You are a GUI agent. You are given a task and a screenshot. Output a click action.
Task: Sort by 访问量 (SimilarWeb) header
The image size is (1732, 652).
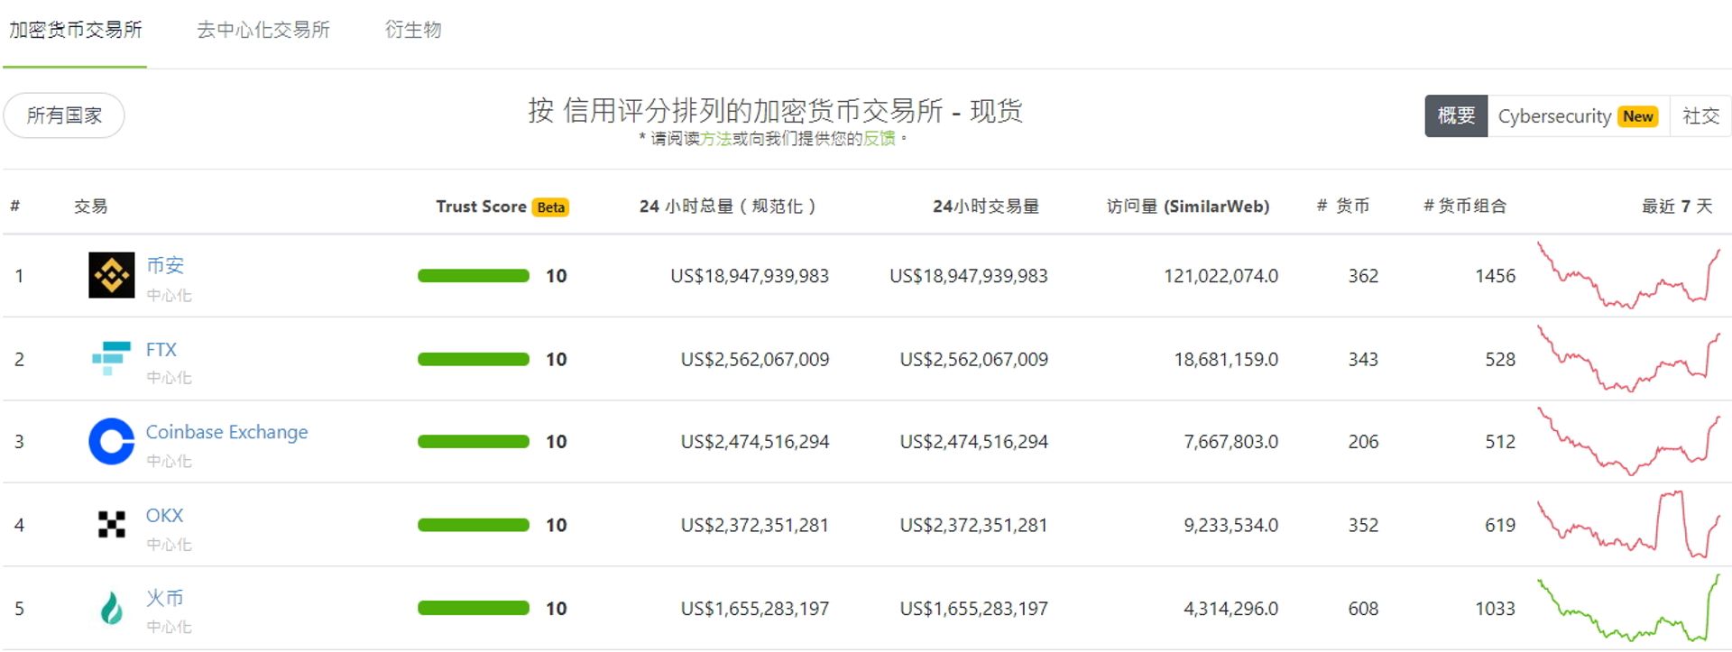click(x=1188, y=207)
